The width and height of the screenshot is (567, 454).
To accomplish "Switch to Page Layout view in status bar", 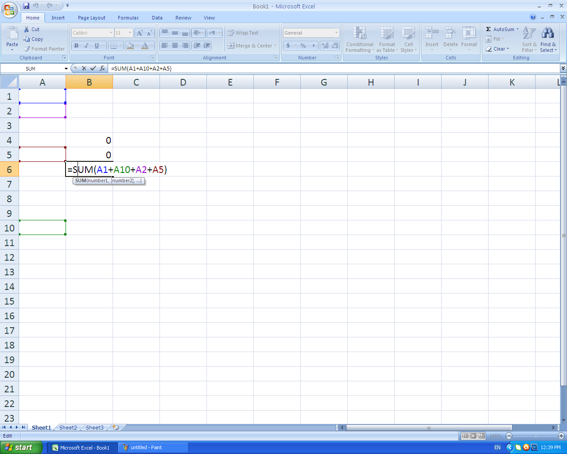I will point(473,436).
